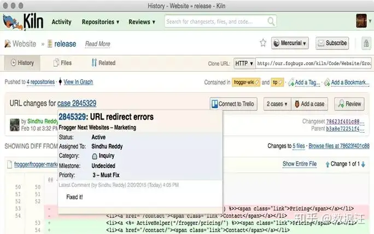
Task: Open the Repositories dropdown menu
Action: click(x=101, y=22)
